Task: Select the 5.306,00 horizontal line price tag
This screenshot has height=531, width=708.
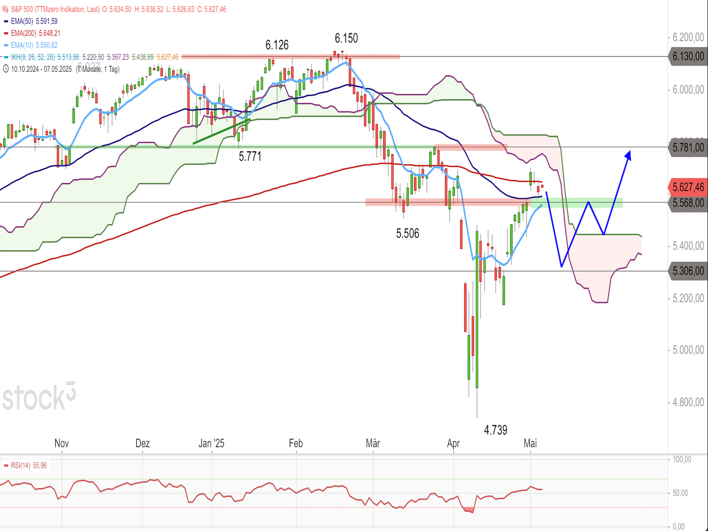Action: [x=688, y=271]
